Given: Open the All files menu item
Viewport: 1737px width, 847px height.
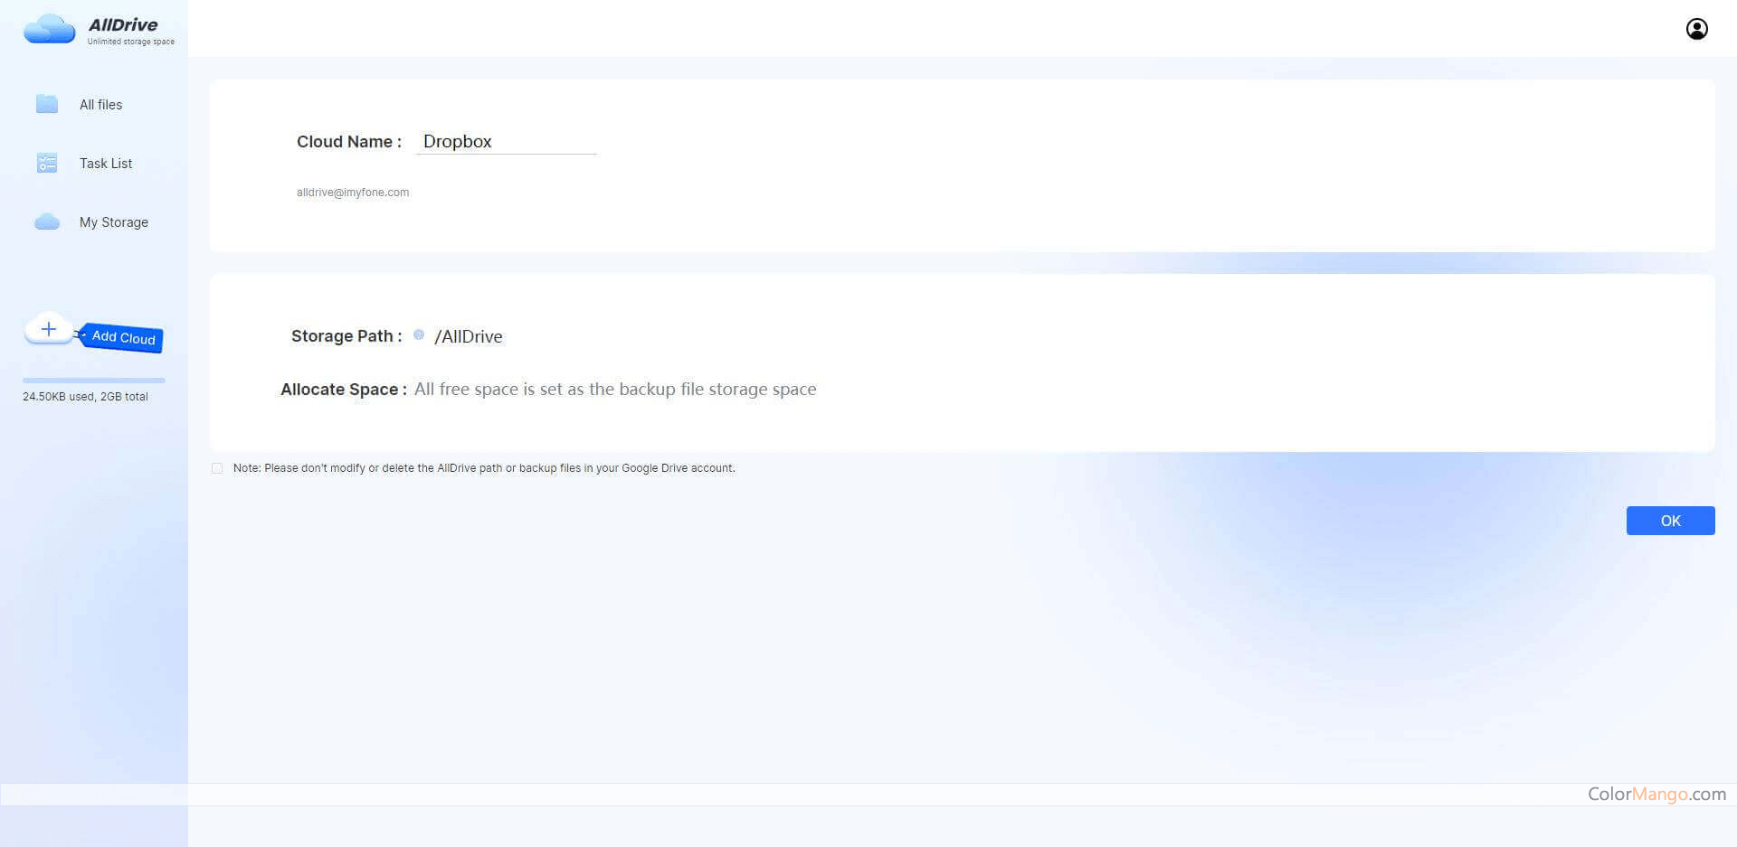Looking at the screenshot, I should click(x=100, y=105).
